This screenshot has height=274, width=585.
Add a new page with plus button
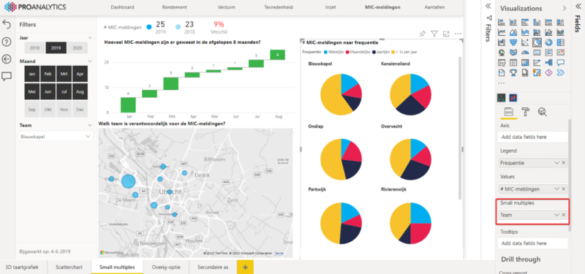[x=245, y=267]
